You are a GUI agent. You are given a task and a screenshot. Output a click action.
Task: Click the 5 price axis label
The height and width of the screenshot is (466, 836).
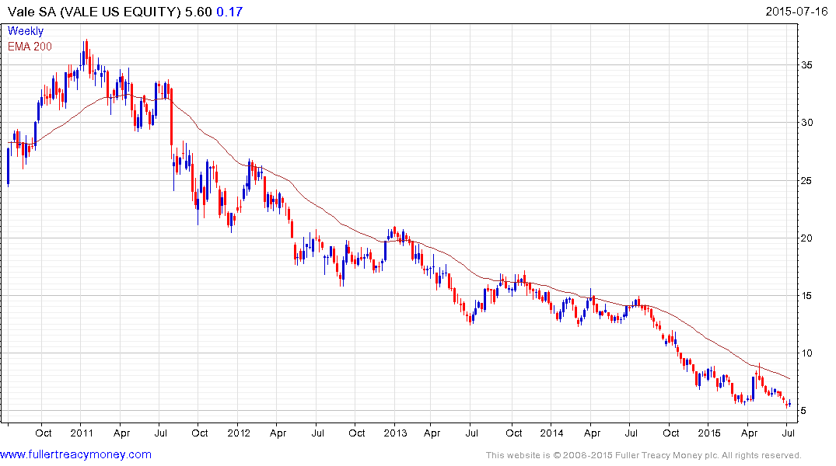(803, 411)
